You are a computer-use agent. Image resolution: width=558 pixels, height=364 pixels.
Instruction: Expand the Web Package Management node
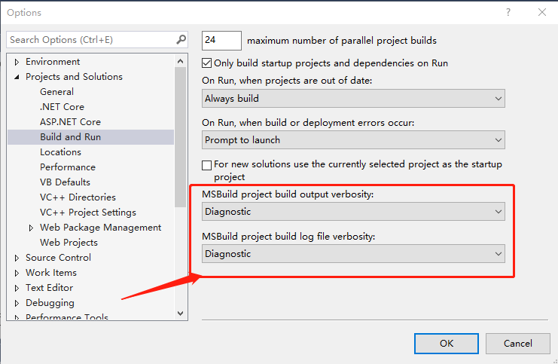[31, 228]
